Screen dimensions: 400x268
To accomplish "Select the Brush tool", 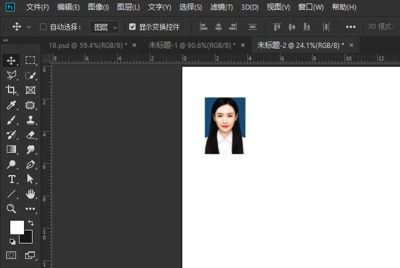I will (11, 120).
